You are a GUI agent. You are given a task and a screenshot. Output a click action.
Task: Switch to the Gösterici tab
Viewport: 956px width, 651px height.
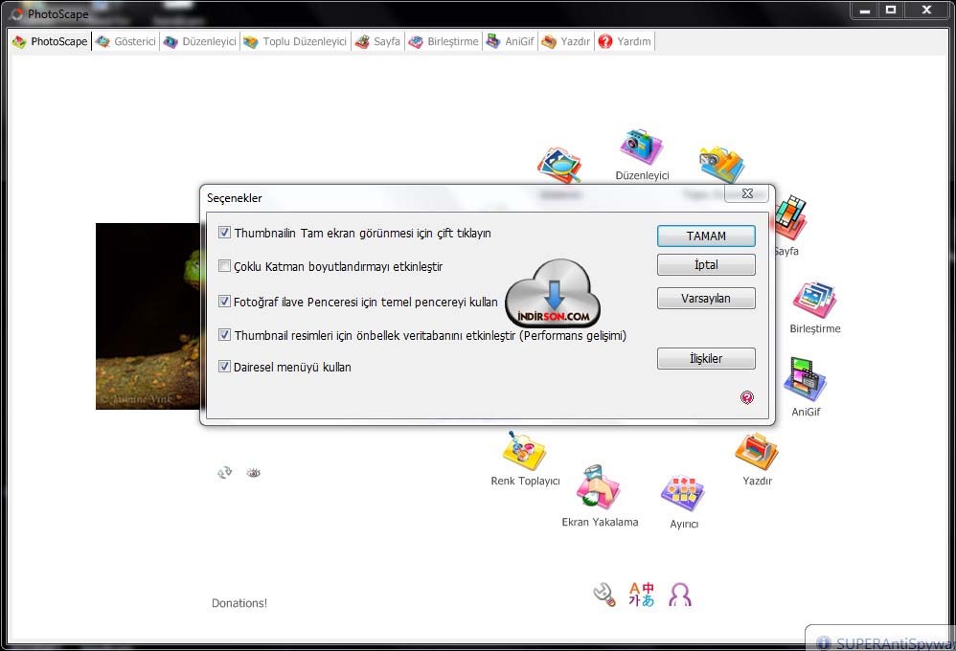(126, 41)
